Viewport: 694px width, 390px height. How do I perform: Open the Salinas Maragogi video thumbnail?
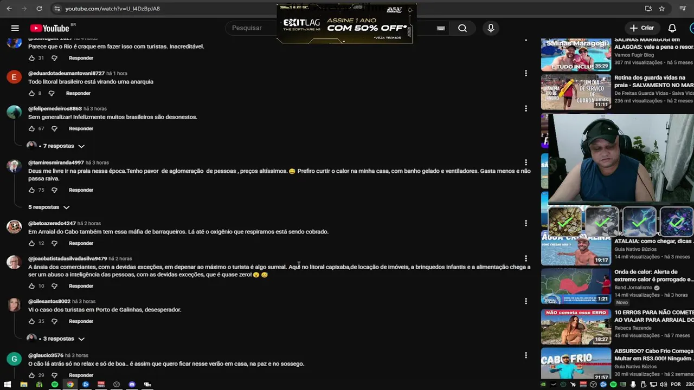coord(576,54)
